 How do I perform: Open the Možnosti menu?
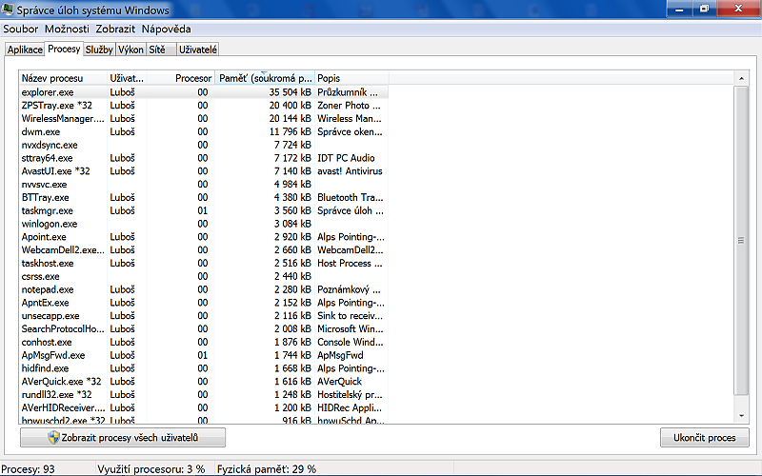click(67, 29)
